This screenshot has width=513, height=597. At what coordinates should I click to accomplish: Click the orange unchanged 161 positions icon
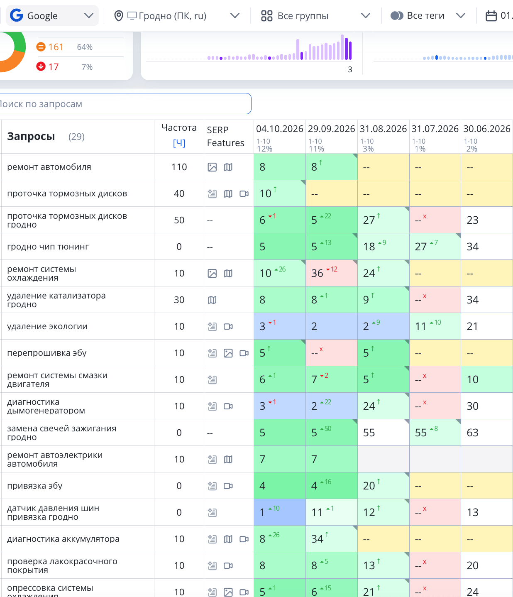coord(41,47)
